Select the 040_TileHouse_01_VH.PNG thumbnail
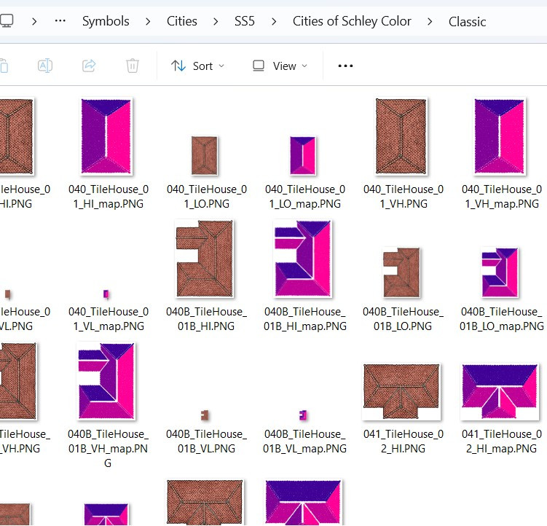 (x=401, y=136)
